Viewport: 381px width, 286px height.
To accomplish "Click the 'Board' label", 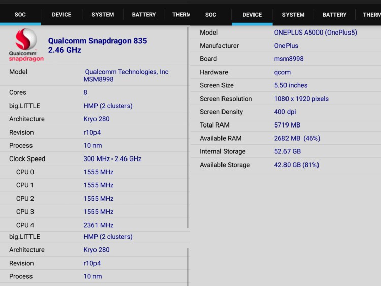I will coord(208,59).
